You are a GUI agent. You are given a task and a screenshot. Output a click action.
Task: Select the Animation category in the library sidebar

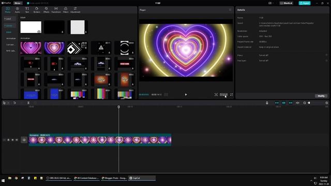tap(11, 38)
